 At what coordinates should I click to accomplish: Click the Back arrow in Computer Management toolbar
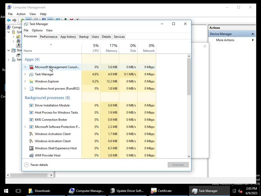9,20
